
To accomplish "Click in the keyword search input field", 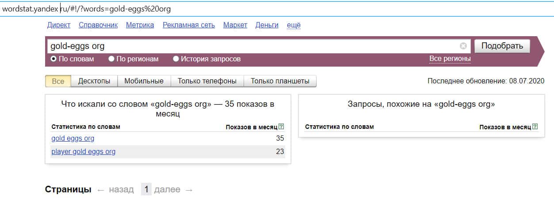I will [x=252, y=46].
